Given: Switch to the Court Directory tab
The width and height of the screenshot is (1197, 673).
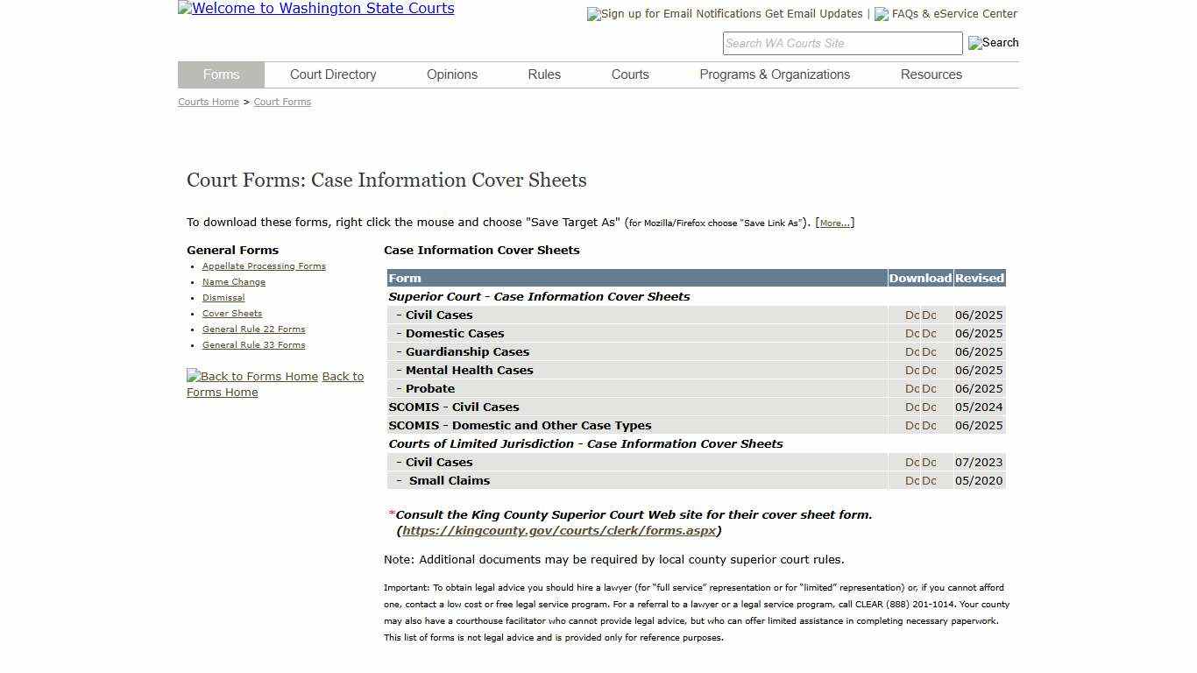Looking at the screenshot, I should [x=333, y=74].
